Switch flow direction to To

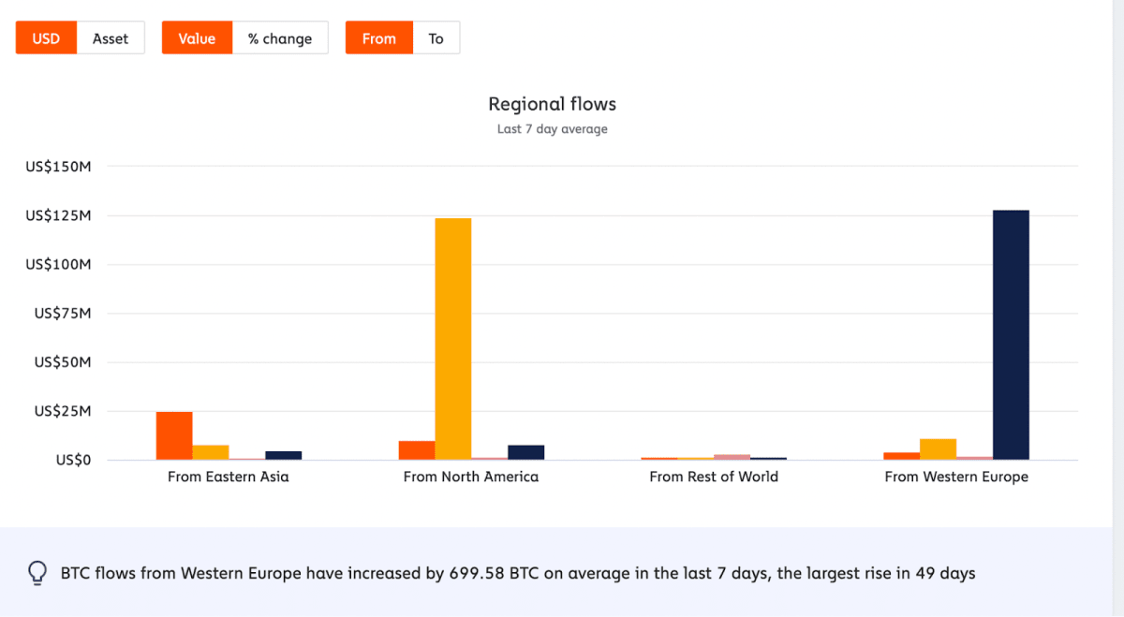click(436, 38)
